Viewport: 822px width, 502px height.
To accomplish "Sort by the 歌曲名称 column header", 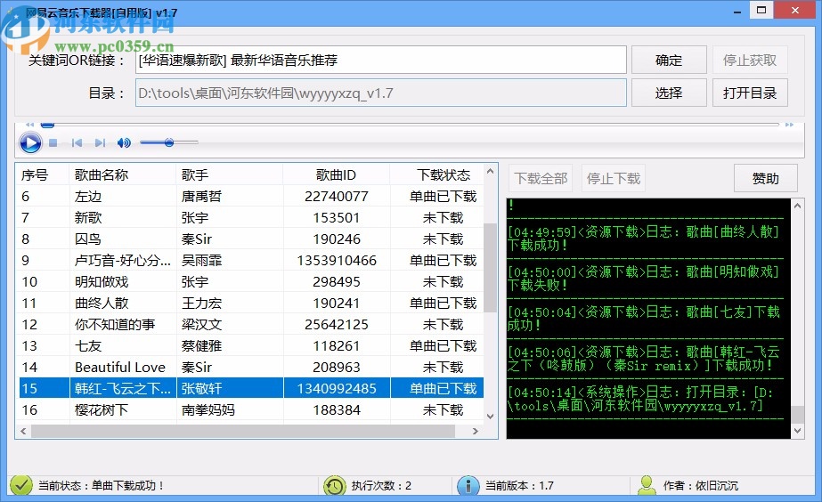I will pyautogui.click(x=123, y=174).
